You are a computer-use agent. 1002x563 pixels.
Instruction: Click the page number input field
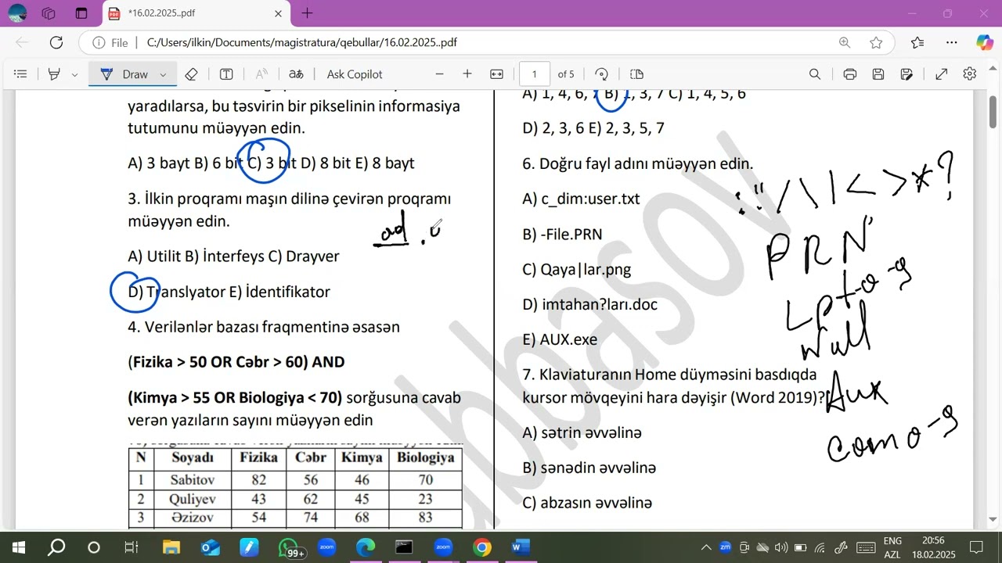click(535, 74)
